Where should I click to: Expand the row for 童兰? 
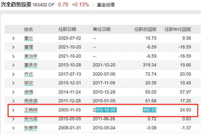[13, 38]
